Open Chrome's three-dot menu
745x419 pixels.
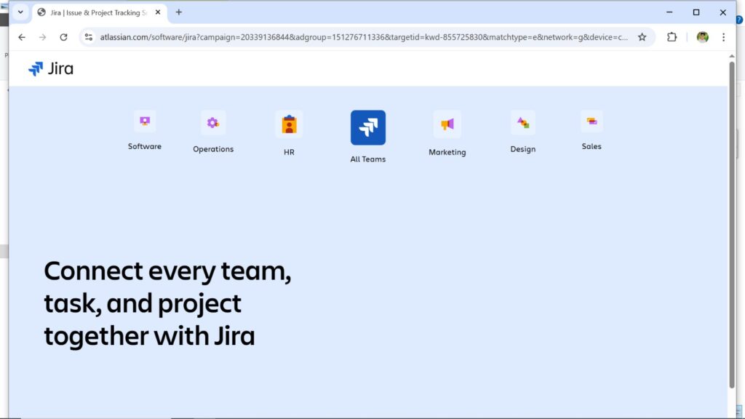tap(723, 37)
